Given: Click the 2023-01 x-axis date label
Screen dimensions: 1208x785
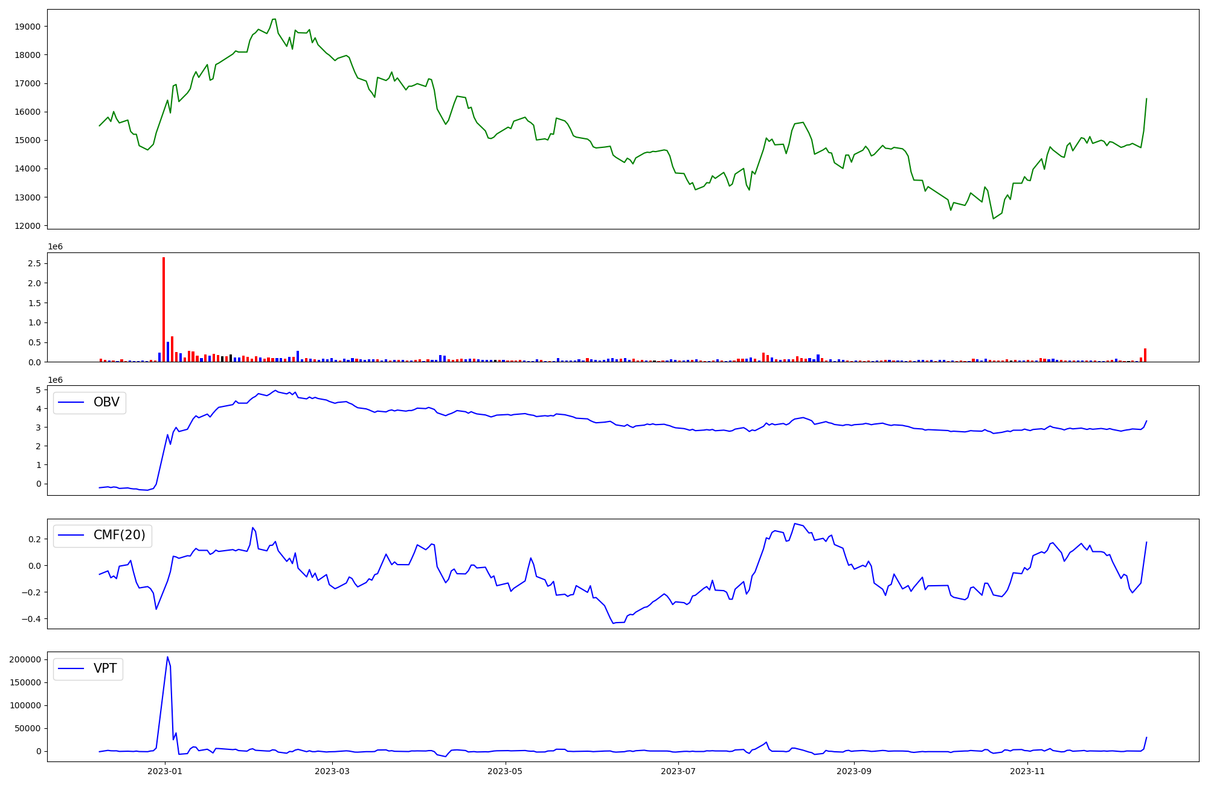Looking at the screenshot, I should [164, 771].
